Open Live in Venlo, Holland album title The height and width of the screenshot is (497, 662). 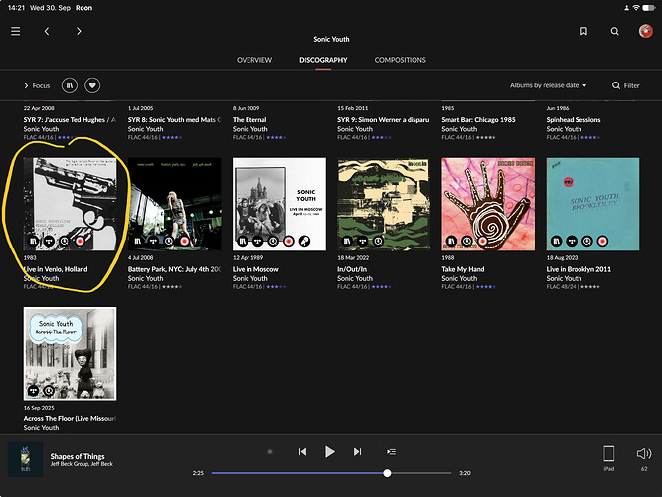(x=56, y=269)
